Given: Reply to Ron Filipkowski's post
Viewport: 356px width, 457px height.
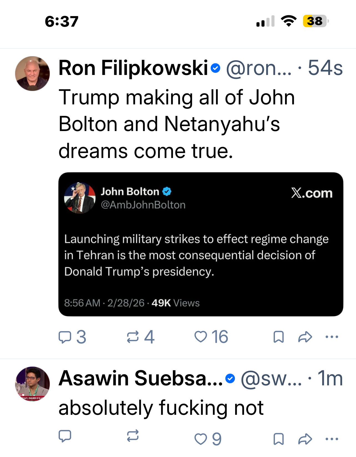Looking at the screenshot, I should [x=65, y=337].
